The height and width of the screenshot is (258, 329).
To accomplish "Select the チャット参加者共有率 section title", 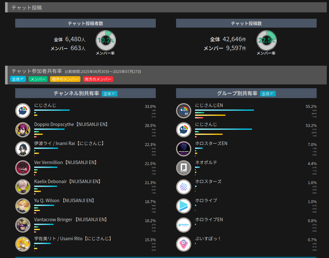I will tap(37, 71).
